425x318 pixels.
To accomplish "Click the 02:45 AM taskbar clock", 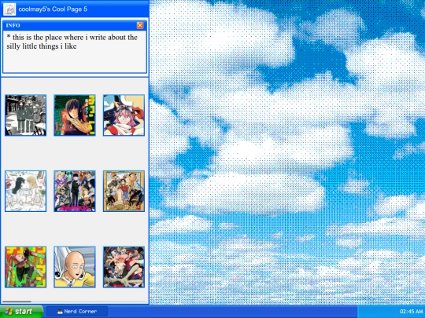I will coord(412,312).
